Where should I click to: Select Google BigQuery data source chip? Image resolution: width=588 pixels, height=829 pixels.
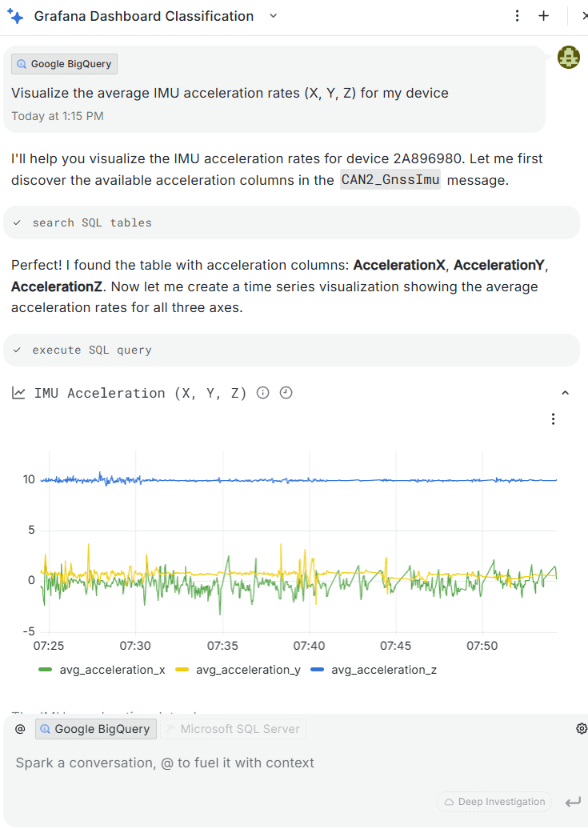95,729
